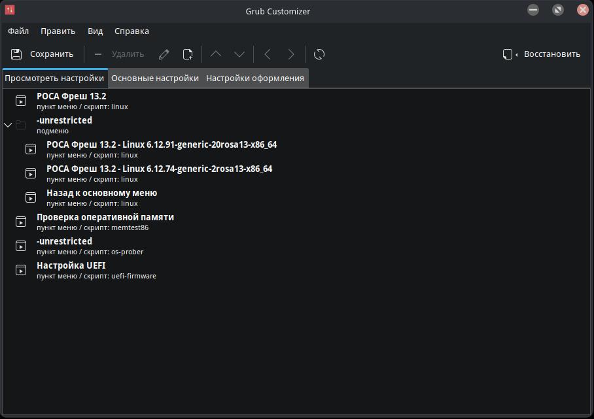Screen dimensions: 594x419
Task: Click the Сохранить button label
Action: pos(52,54)
